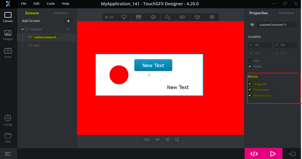This screenshot has width=302, height=159.
Task: Switch to the Interactions tab
Action: tap(286, 13)
